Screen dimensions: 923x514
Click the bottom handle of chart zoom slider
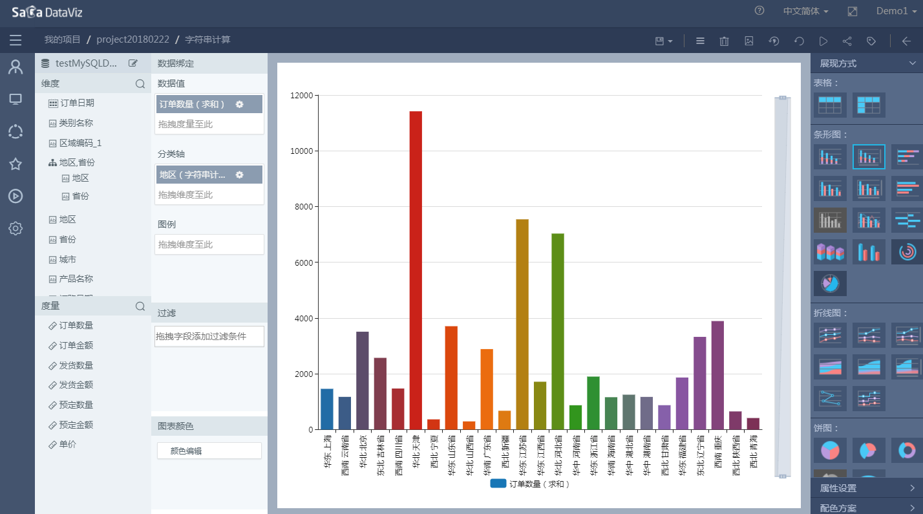(782, 476)
